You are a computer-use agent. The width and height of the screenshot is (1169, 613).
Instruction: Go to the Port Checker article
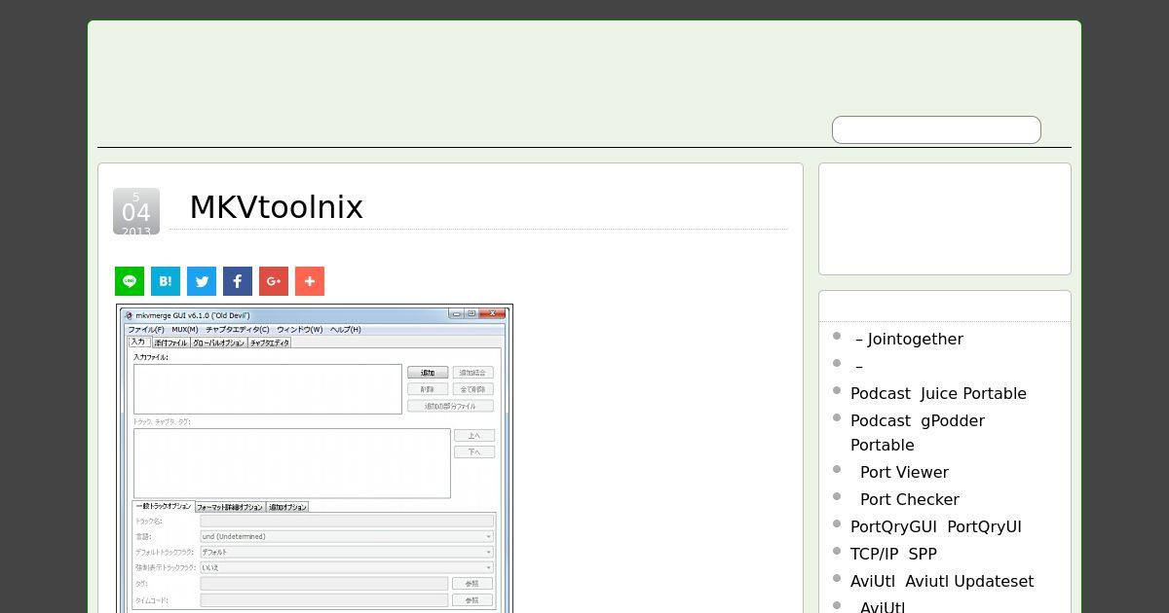(910, 499)
